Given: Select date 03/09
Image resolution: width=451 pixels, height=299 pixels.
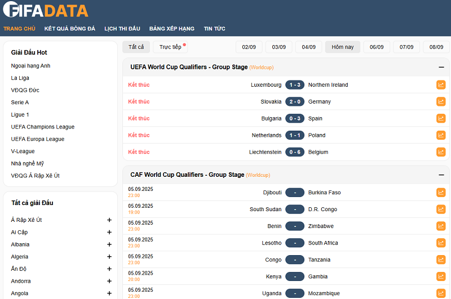Looking at the screenshot, I should [278, 47].
